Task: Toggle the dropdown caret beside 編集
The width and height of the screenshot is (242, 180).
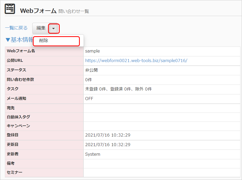Action: (x=53, y=28)
